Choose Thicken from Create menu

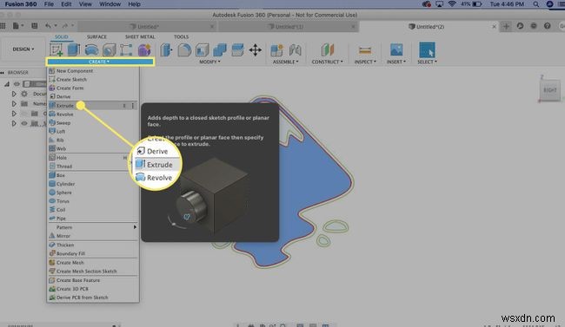coord(93,245)
